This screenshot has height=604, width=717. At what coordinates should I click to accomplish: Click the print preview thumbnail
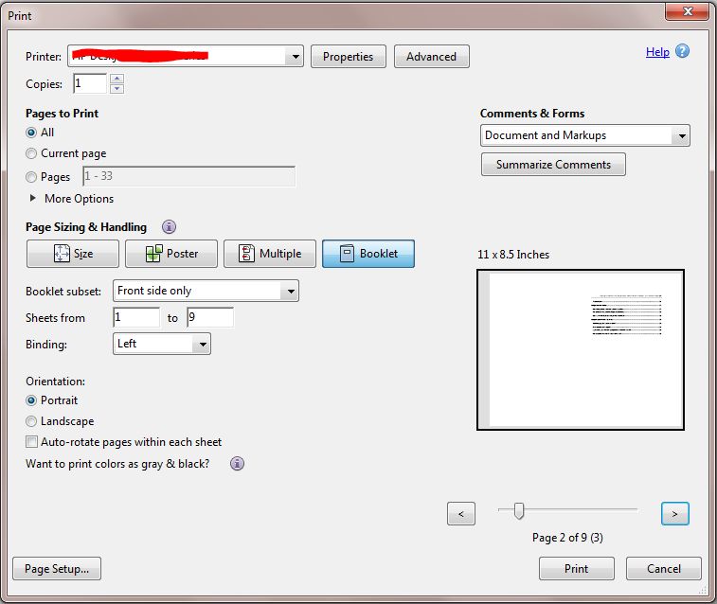[581, 349]
